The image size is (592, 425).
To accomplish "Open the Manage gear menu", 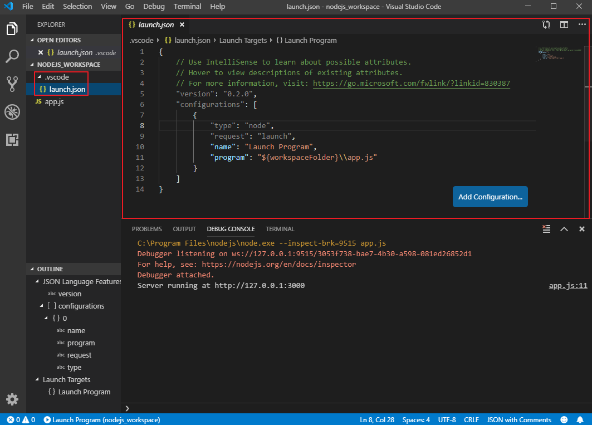I will click(x=12, y=399).
